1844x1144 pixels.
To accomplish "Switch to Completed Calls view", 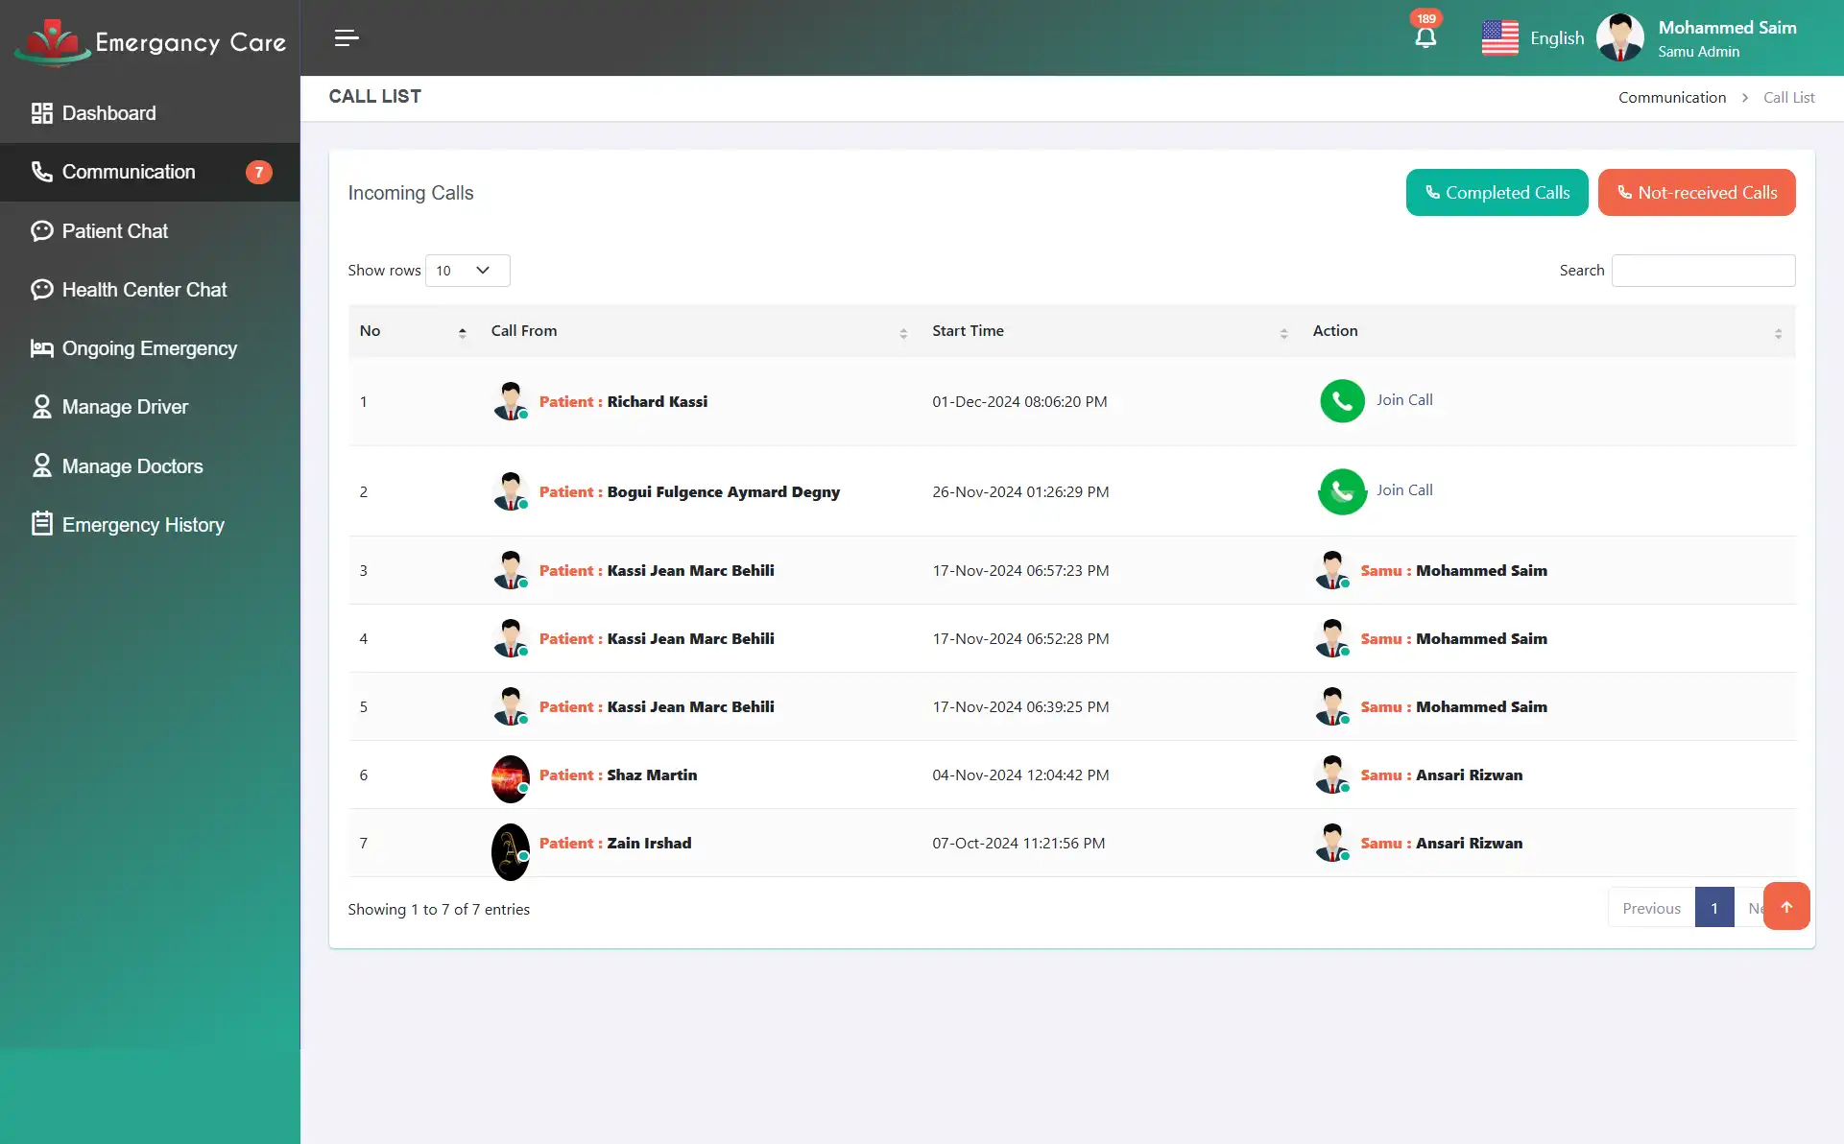I will [1496, 192].
